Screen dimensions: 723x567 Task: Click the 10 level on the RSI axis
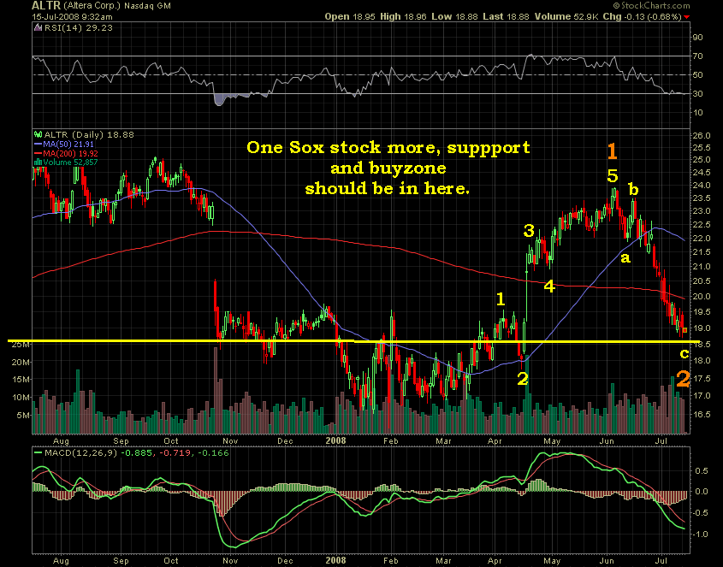click(697, 113)
